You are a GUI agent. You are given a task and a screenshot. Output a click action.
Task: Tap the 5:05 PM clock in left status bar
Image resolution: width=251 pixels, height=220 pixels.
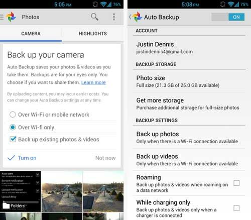(63, 5)
